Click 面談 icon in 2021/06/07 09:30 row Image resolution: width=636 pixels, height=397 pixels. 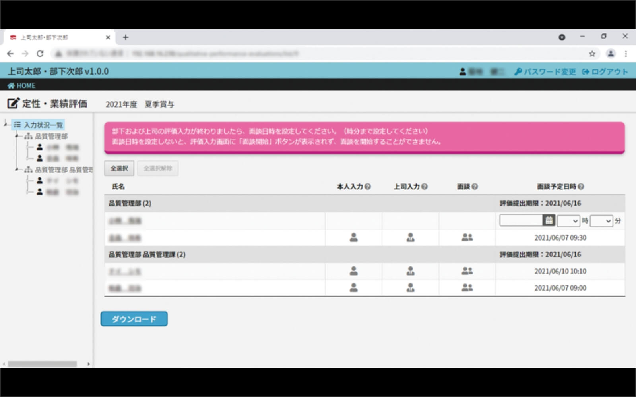[x=467, y=237]
